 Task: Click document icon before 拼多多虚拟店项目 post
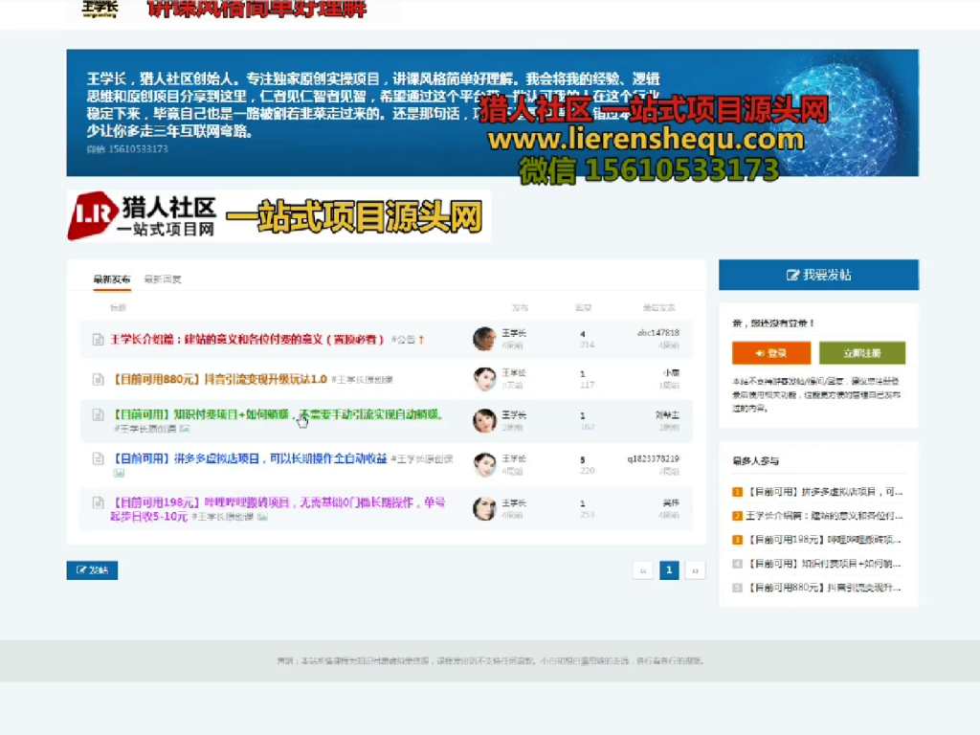point(98,459)
